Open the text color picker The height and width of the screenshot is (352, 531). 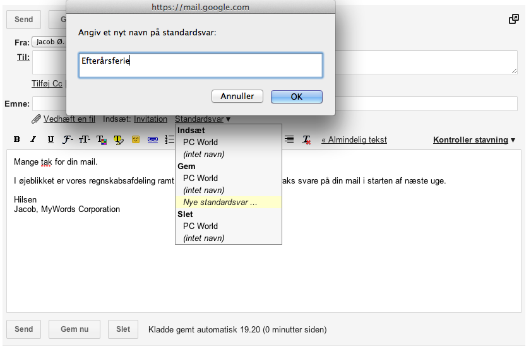pos(101,140)
